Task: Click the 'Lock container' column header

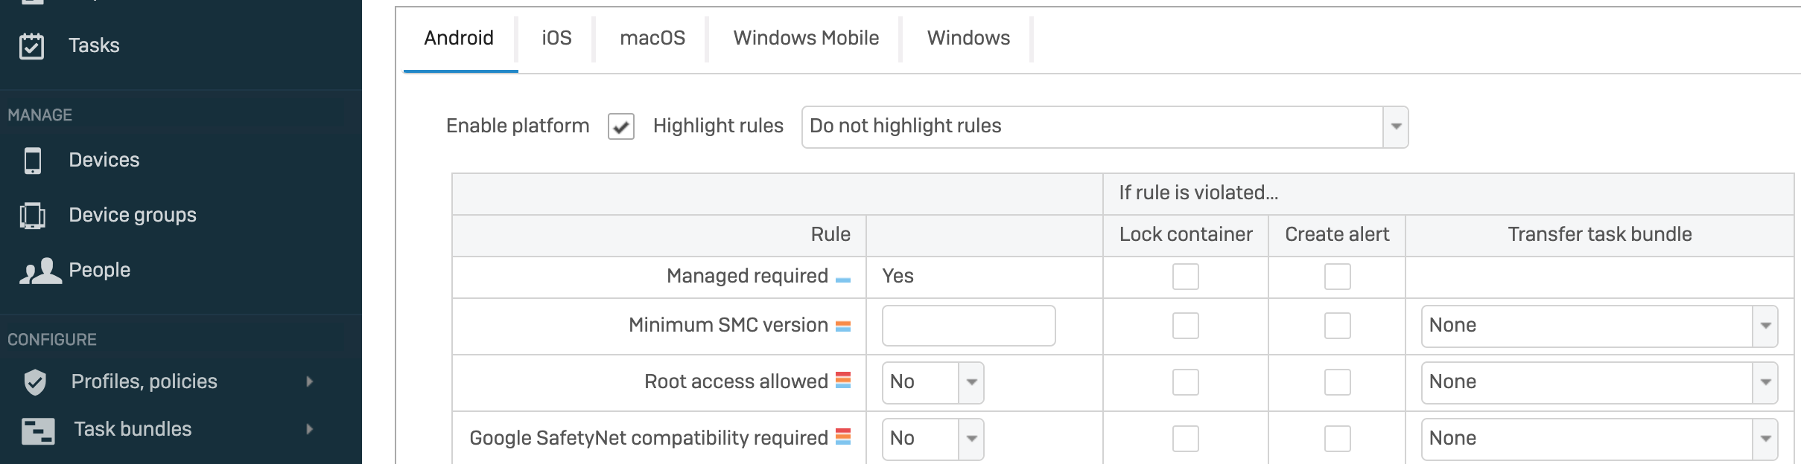Action: click(x=1186, y=235)
